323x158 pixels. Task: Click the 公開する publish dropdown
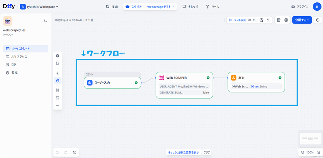(302, 20)
